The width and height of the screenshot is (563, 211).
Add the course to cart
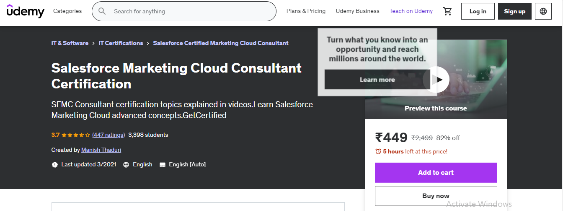point(436,173)
